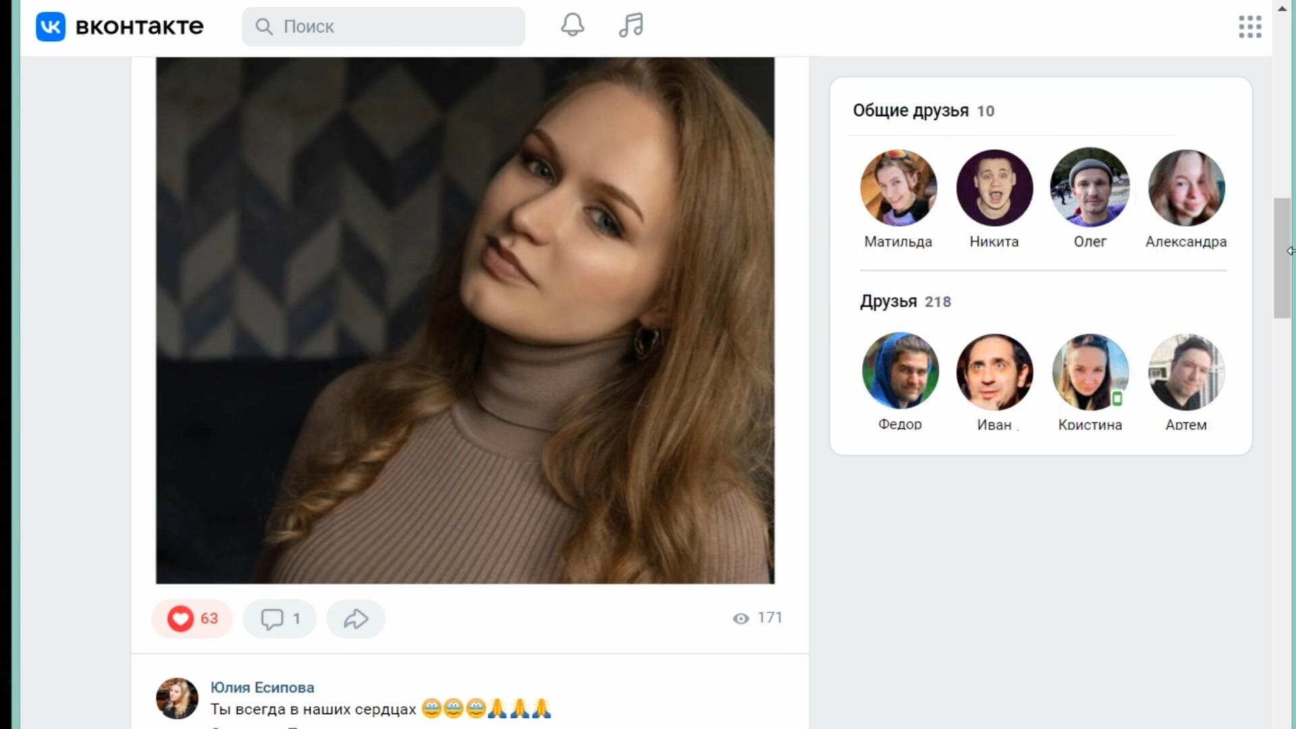
Task: Click the scrollbar up arrow
Action: tap(1282, 8)
